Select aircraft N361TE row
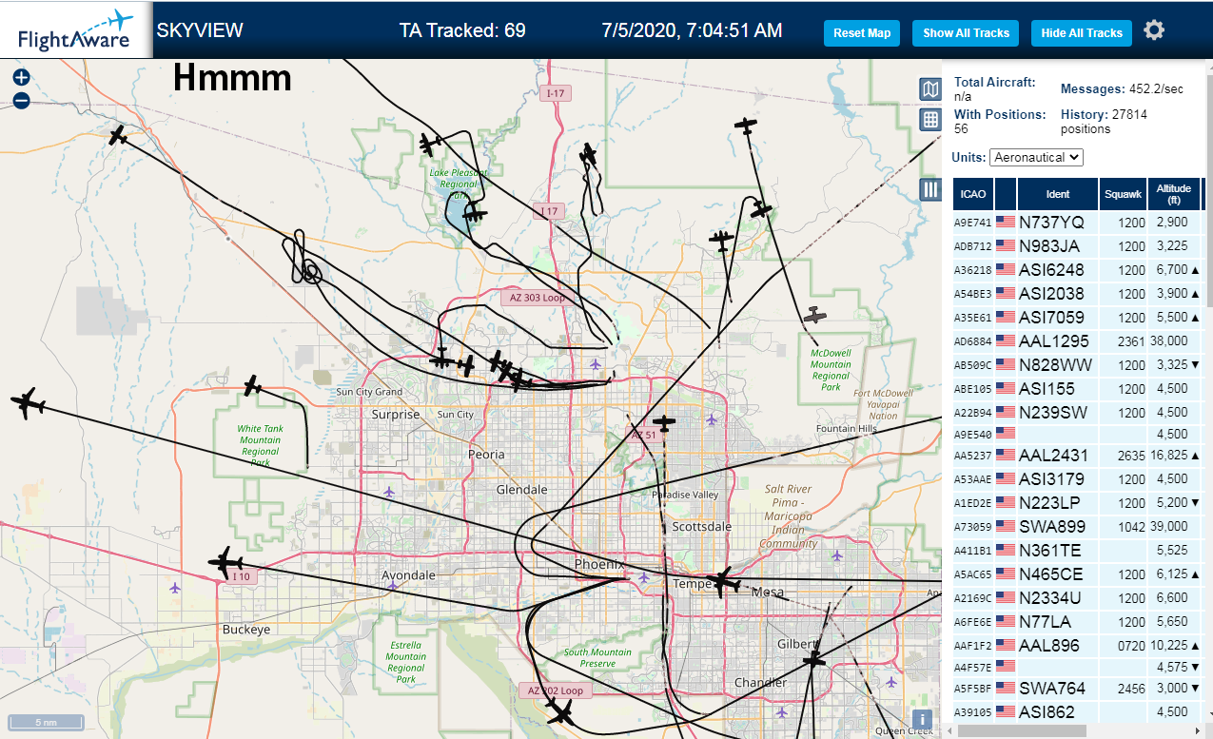The height and width of the screenshot is (739, 1213). (x=1080, y=551)
